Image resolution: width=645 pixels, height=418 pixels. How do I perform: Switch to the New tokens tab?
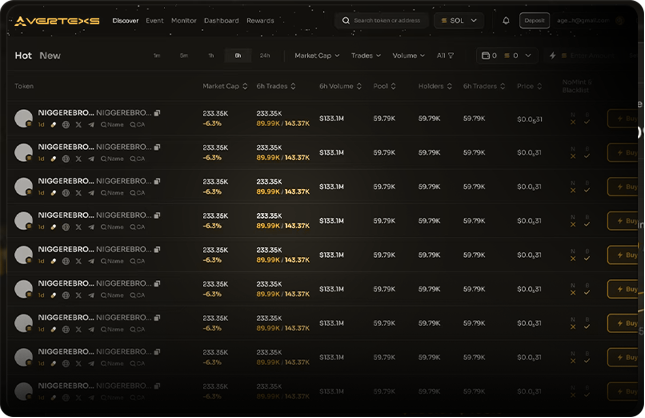[x=50, y=56]
